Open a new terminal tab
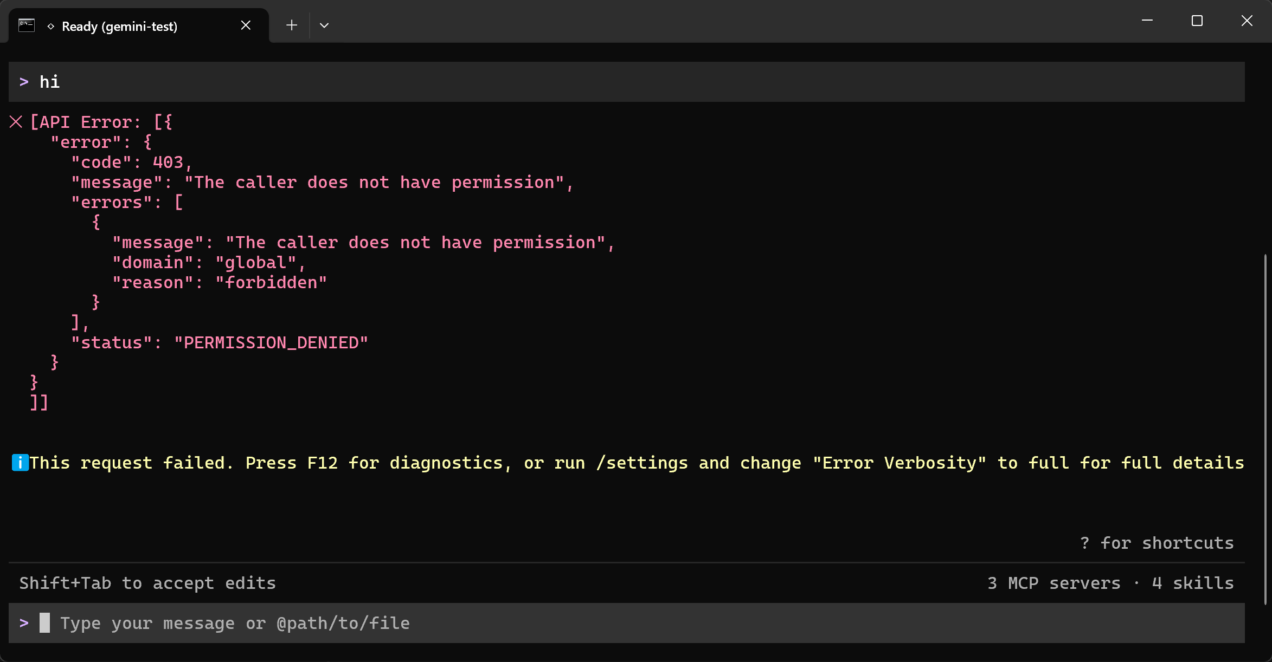This screenshot has height=662, width=1272. [292, 25]
